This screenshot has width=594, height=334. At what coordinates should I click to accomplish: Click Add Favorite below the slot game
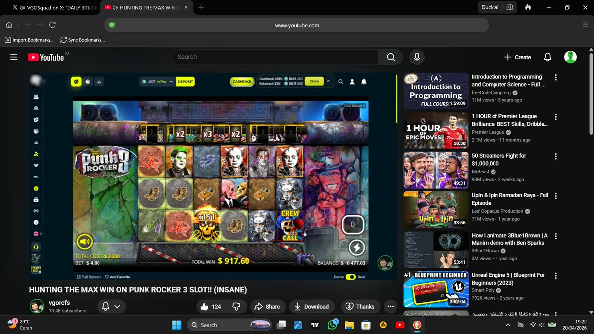click(x=117, y=277)
